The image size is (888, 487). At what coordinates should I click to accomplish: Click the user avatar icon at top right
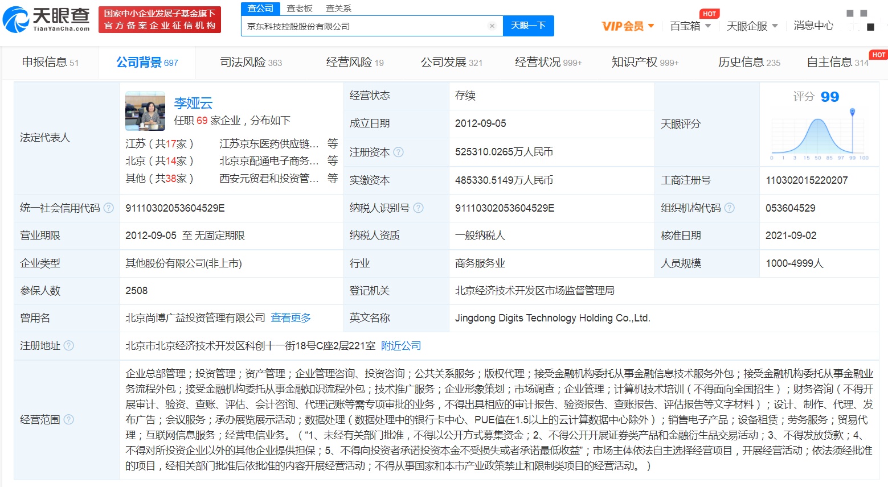(860, 20)
